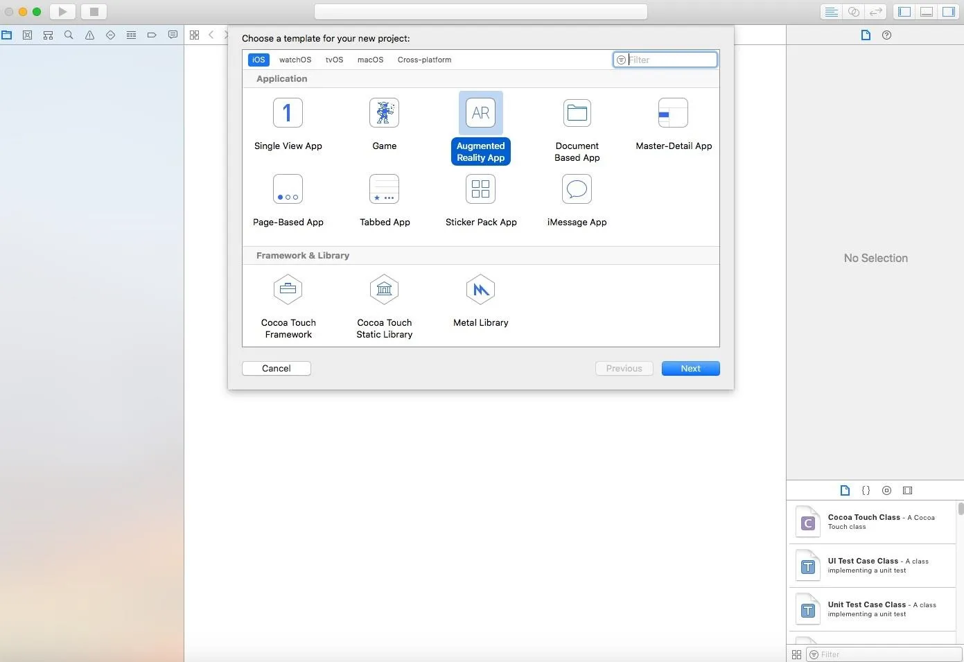The height and width of the screenshot is (662, 964).
Task: Toggle the navigator panel visibility
Action: [904, 12]
